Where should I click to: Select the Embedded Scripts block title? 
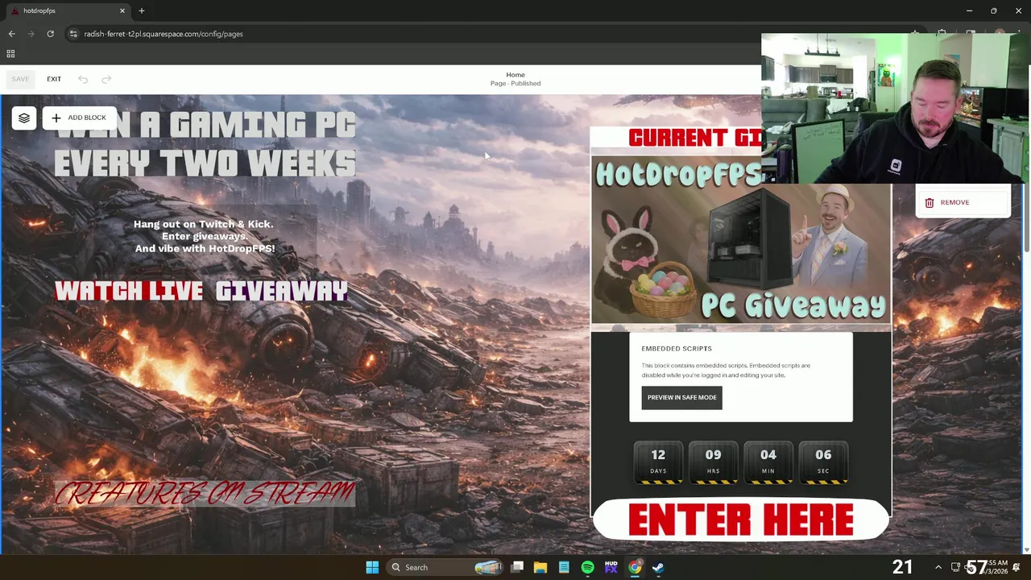click(677, 349)
